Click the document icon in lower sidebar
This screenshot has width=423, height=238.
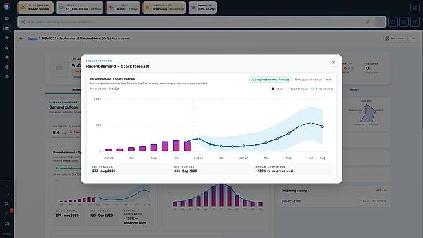[7, 204]
